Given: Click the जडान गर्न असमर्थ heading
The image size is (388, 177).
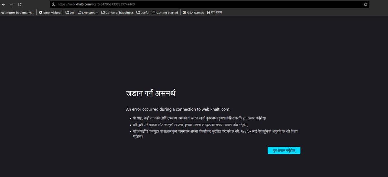Looking at the screenshot, I should pyautogui.click(x=151, y=94).
